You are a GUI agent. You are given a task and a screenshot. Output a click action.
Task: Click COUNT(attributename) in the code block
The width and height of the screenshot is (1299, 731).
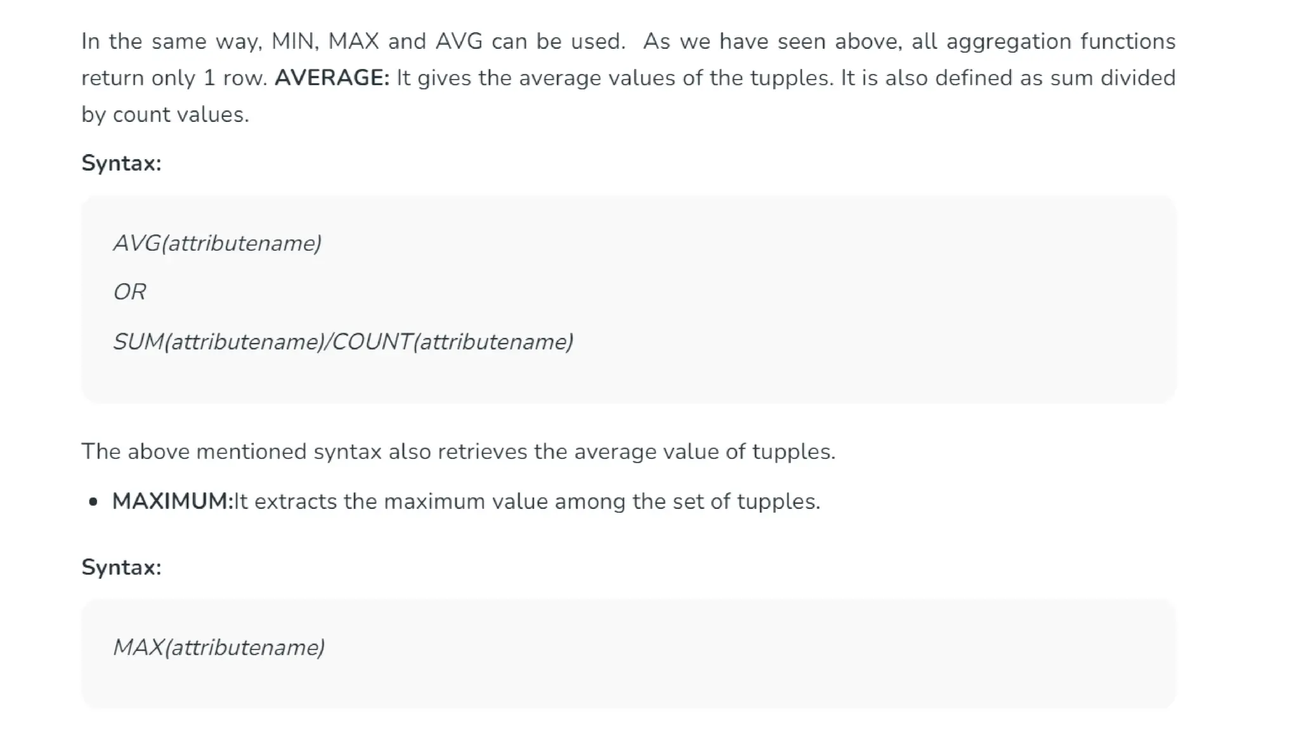[x=452, y=342]
